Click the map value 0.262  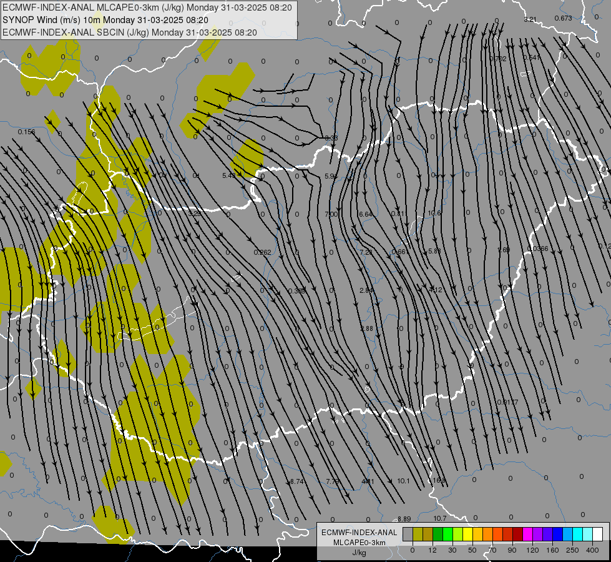(262, 252)
